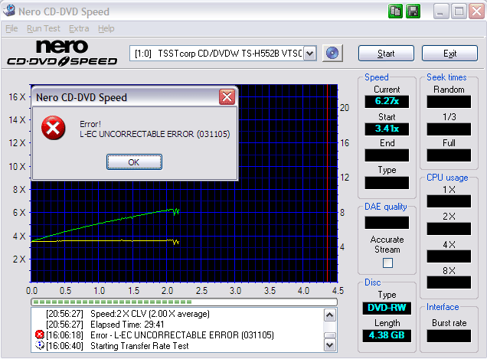Open the Extra menu

coord(79,28)
